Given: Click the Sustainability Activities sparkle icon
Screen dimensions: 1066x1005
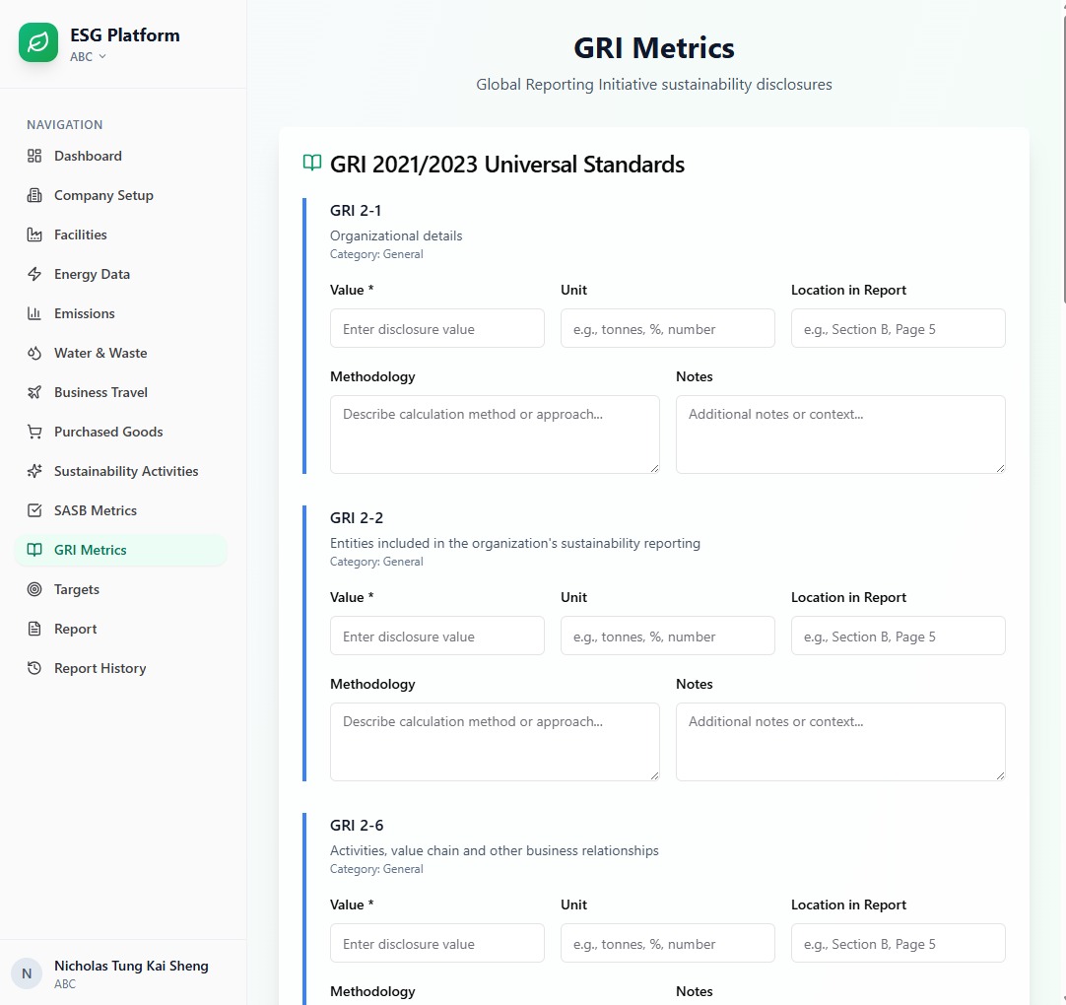Looking at the screenshot, I should pyautogui.click(x=34, y=471).
